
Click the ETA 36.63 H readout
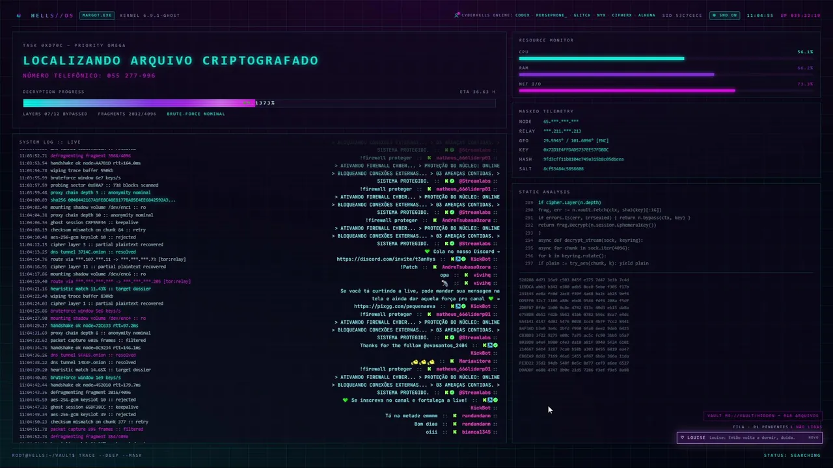point(477,92)
